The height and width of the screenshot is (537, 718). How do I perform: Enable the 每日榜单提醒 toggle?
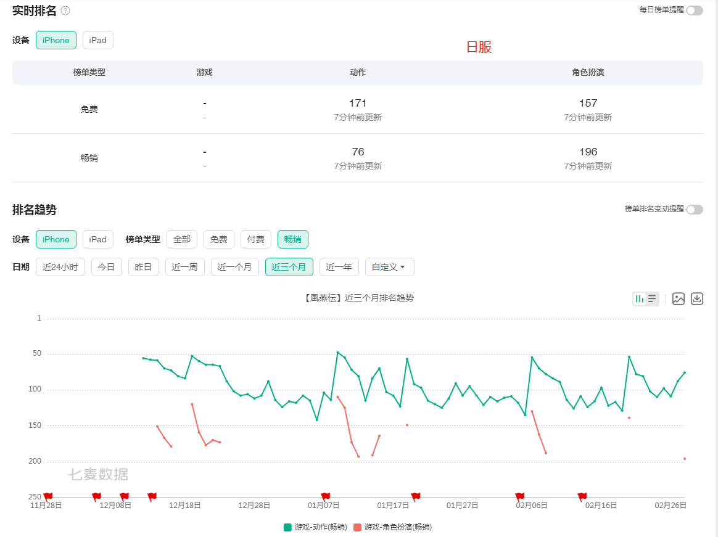[x=695, y=10]
